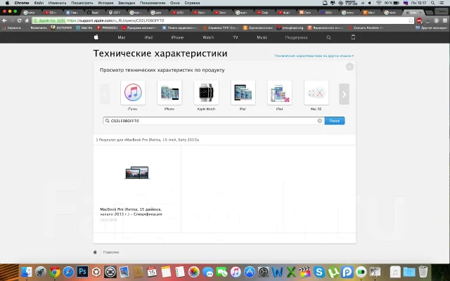450x281 pixels.
Task: Select 'Music' in Apple navigation bar
Action: pyautogui.click(x=262, y=37)
